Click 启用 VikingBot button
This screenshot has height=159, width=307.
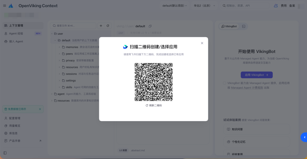point(256,75)
